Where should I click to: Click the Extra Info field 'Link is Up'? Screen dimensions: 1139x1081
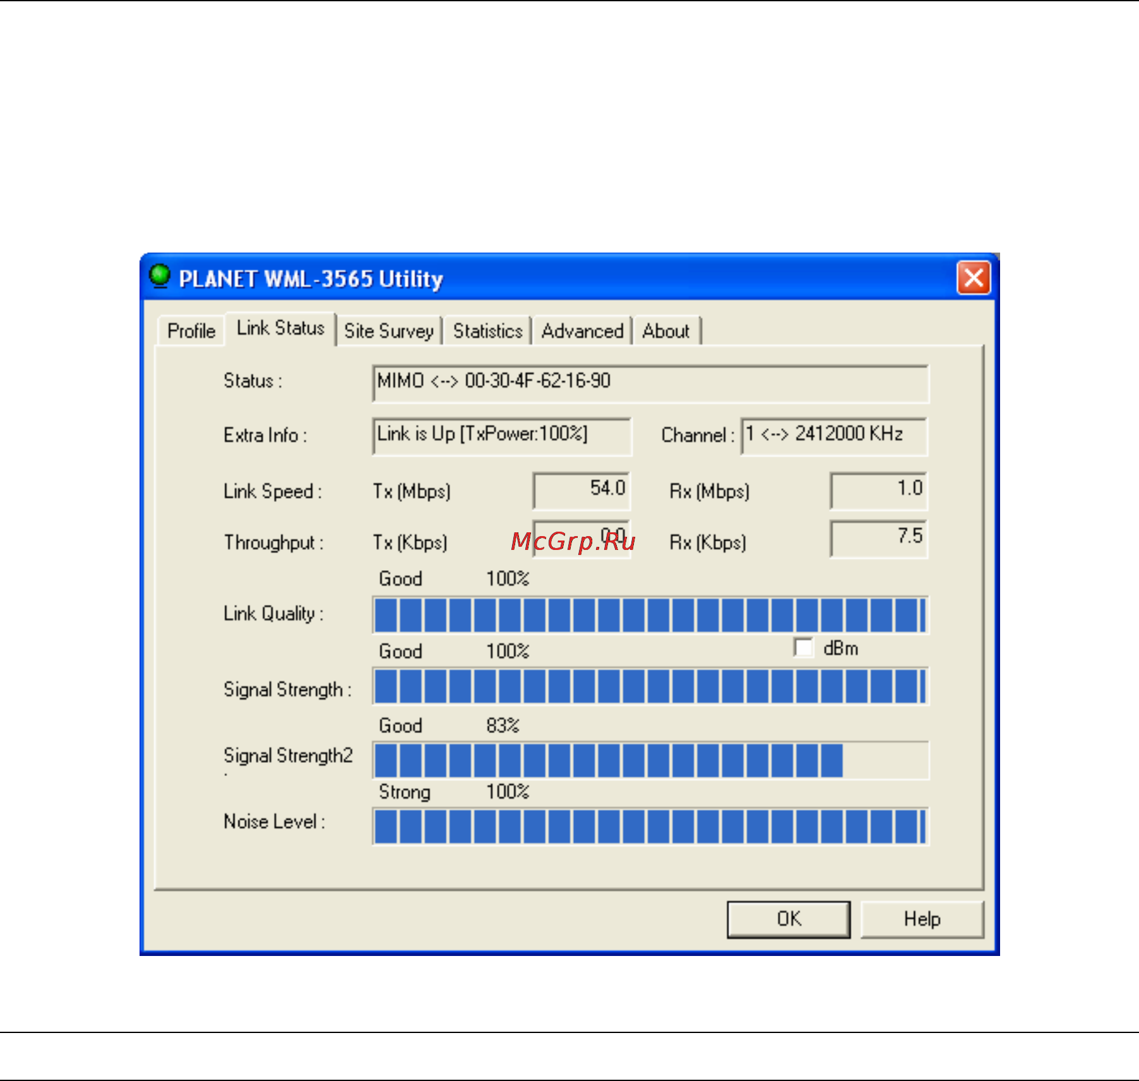[x=502, y=436]
